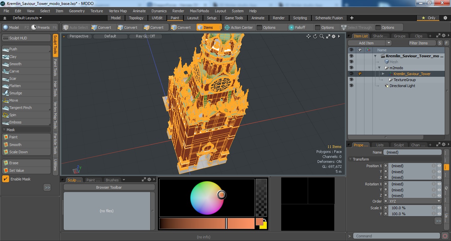This screenshot has width=451, height=241.
Task: Select the Spin sculpt tool
Action: point(26,115)
